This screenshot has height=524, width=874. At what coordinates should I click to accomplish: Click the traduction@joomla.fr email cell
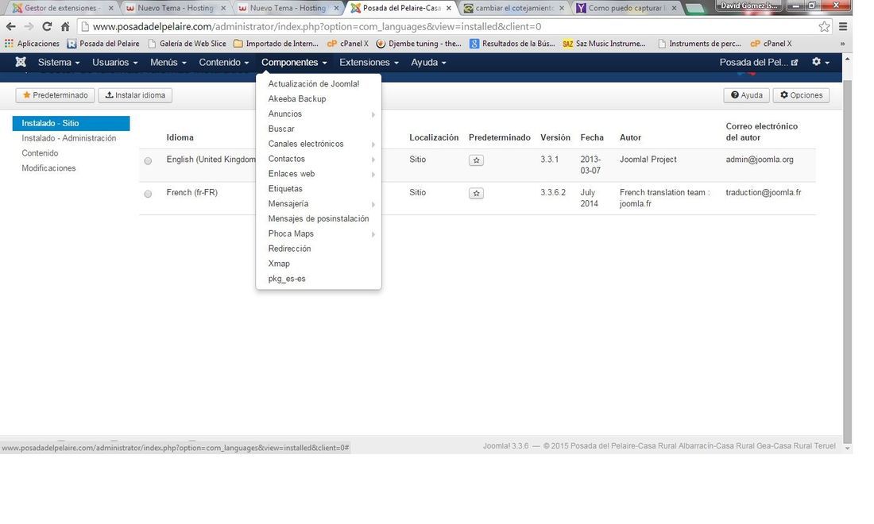(x=763, y=193)
